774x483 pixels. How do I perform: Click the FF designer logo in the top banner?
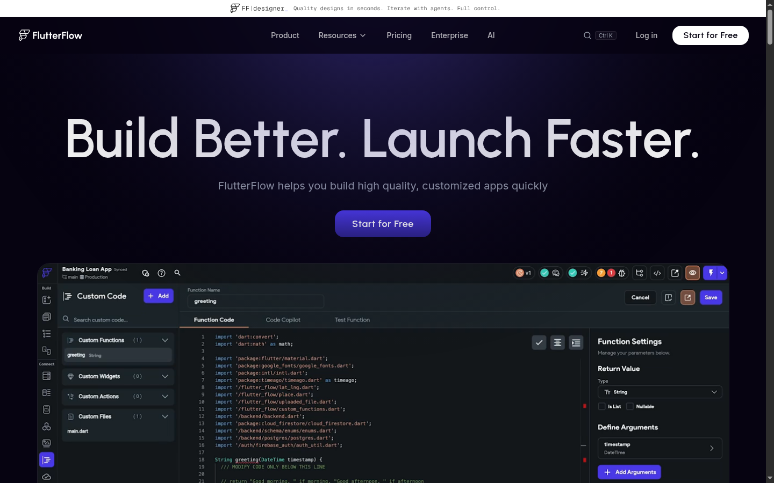tap(259, 8)
